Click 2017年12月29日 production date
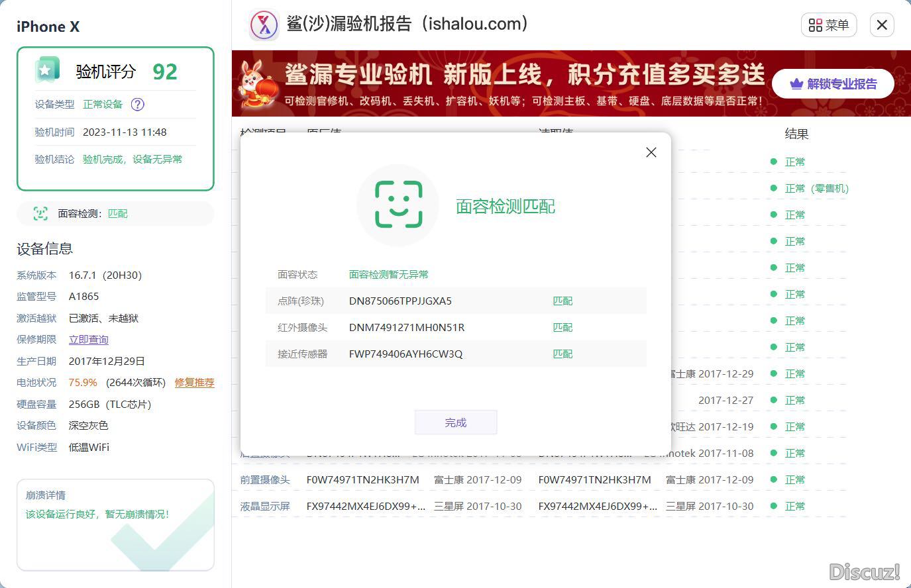Viewport: 911px width, 588px height. tap(107, 361)
